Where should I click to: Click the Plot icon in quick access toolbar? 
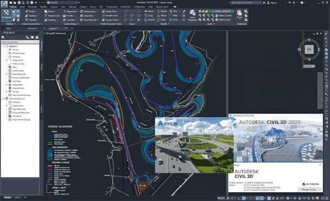31,3
